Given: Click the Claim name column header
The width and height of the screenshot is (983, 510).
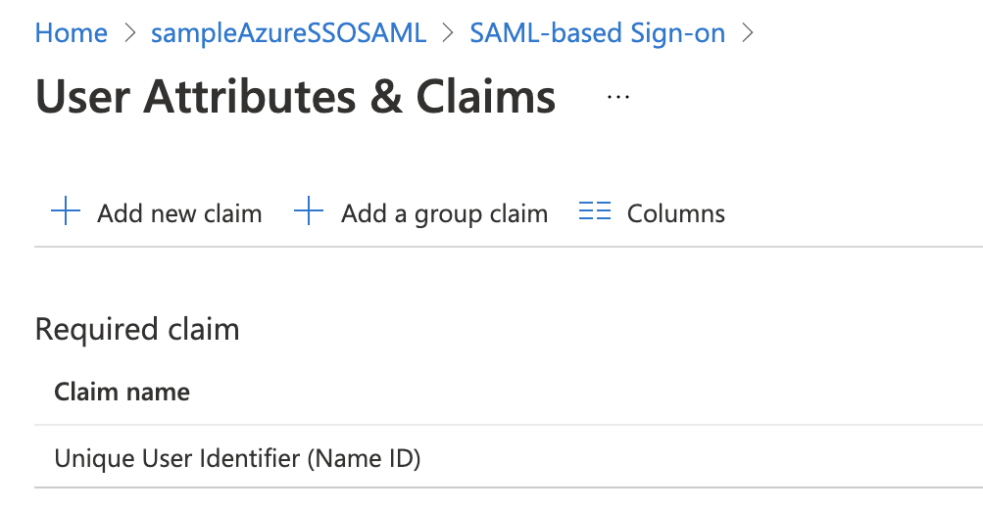Looking at the screenshot, I should click(x=123, y=393).
